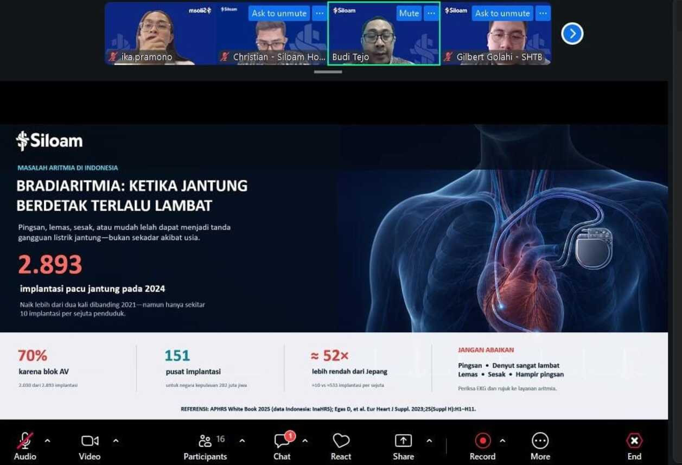Turn on the camera with the Video icon
The height and width of the screenshot is (465, 682).
click(x=90, y=441)
